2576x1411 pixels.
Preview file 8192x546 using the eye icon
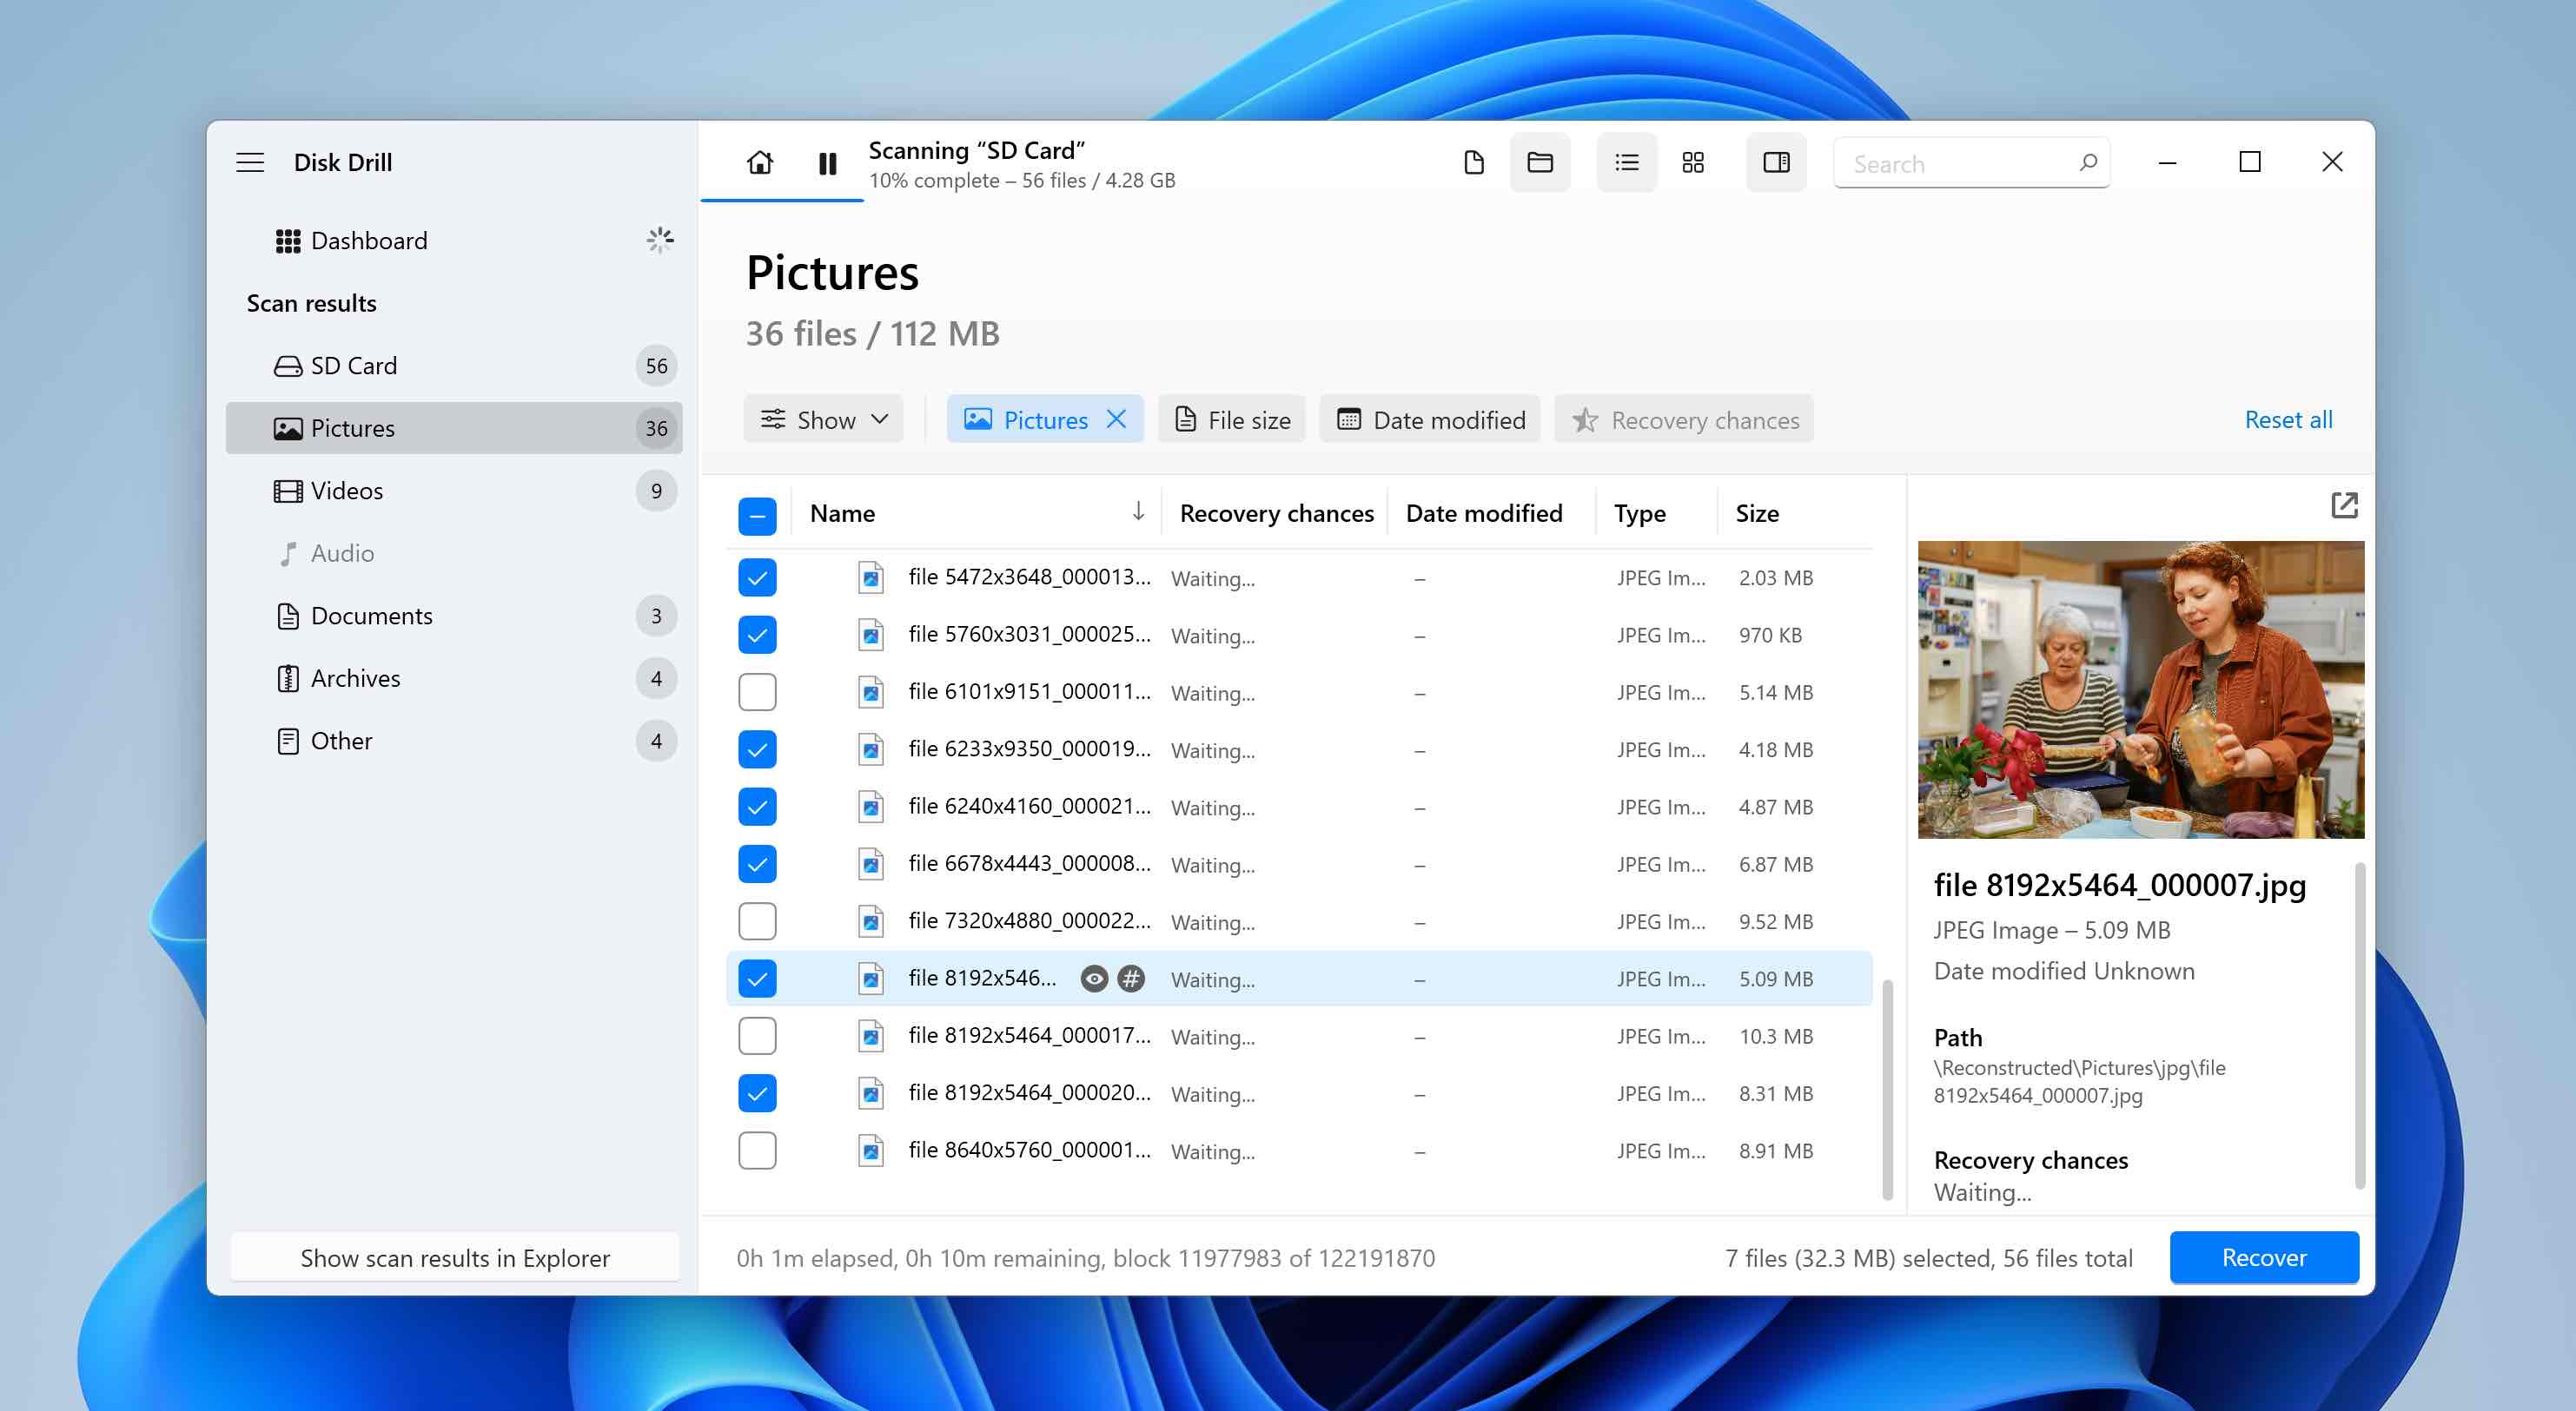(x=1093, y=979)
